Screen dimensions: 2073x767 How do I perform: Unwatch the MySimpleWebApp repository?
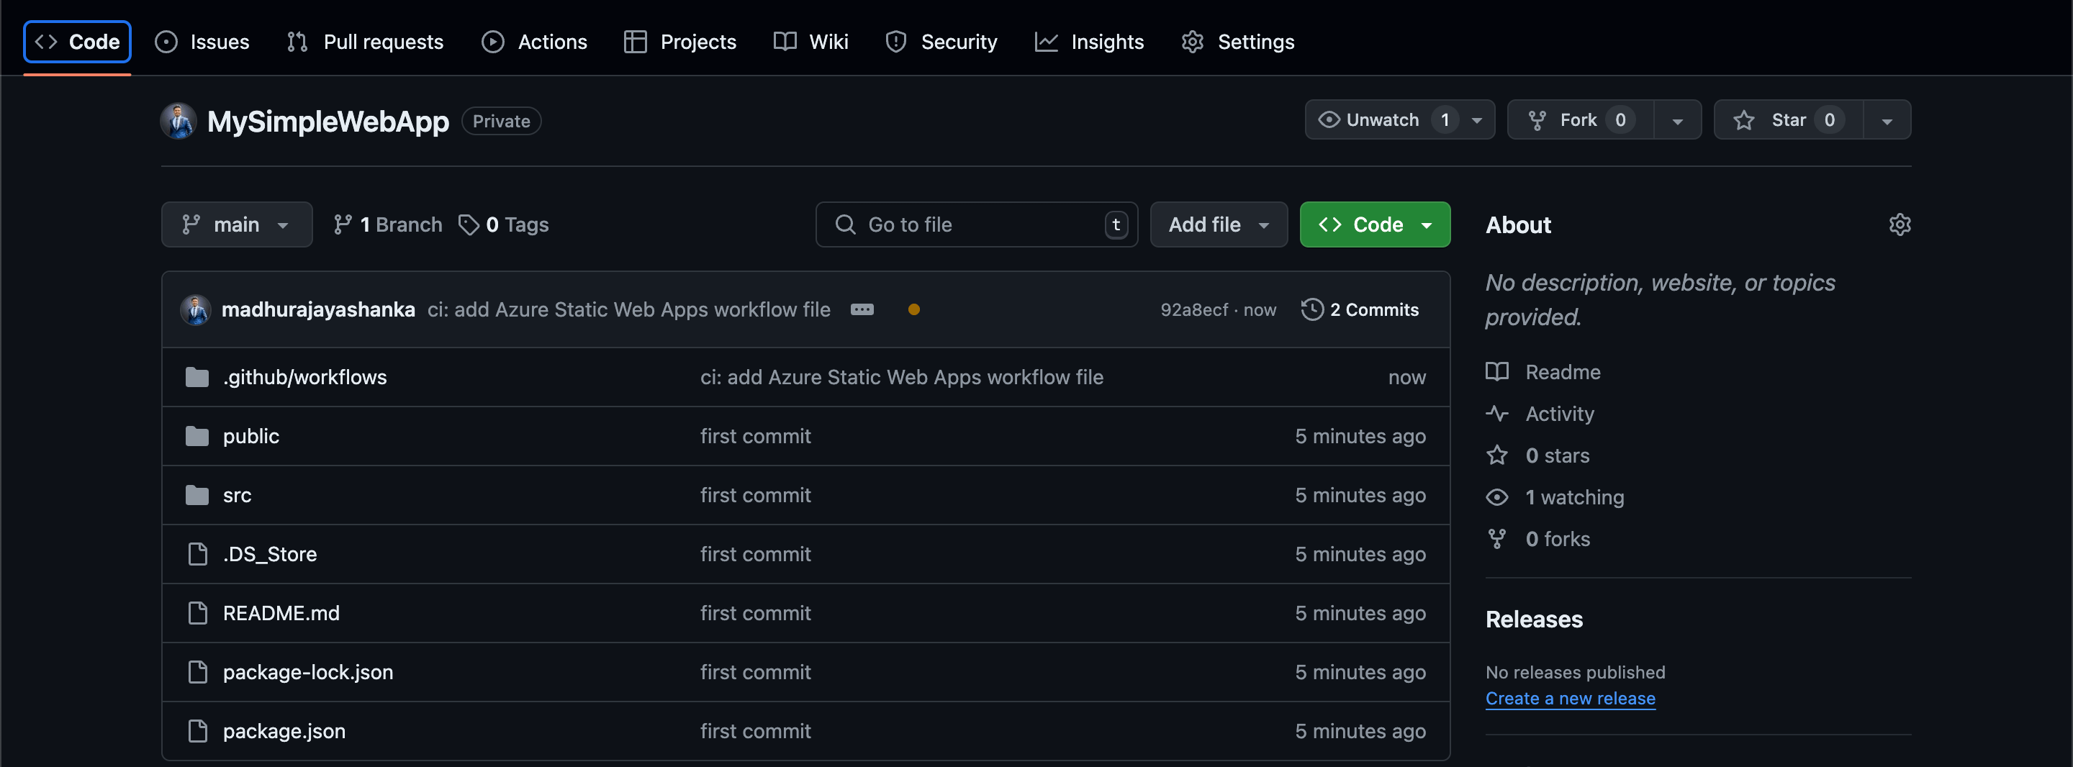click(x=1382, y=120)
